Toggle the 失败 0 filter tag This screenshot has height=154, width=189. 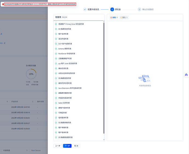click(x=114, y=17)
